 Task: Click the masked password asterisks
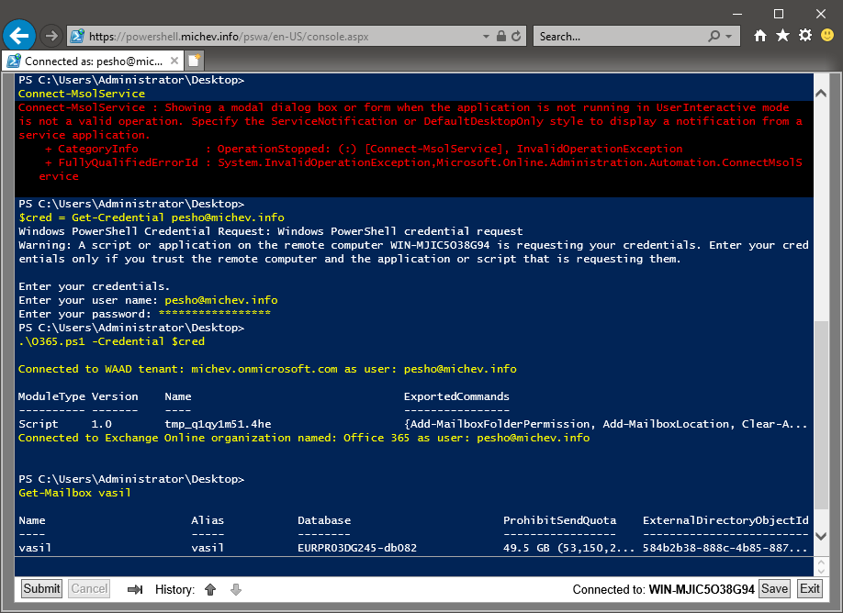(x=215, y=313)
